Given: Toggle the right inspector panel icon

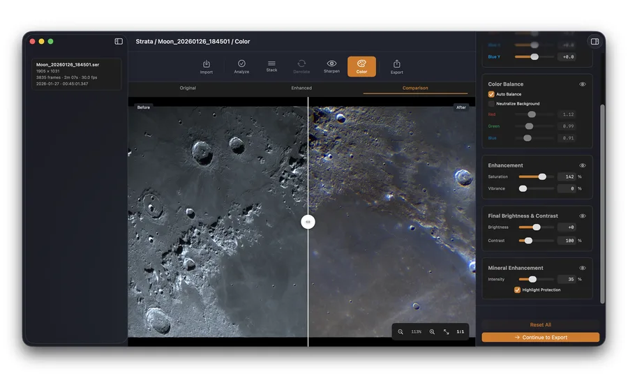Looking at the screenshot, I should coord(595,42).
